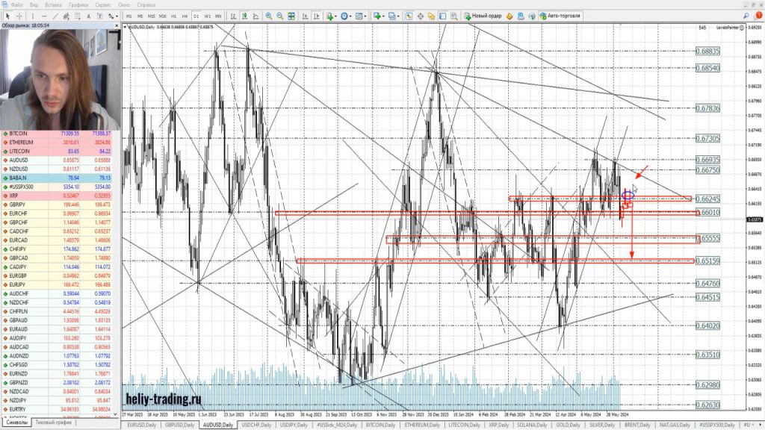Image resolution: width=765 pixels, height=430 pixels.
Task: Draw a horizontal line on chart
Action: pyautogui.click(x=43, y=15)
